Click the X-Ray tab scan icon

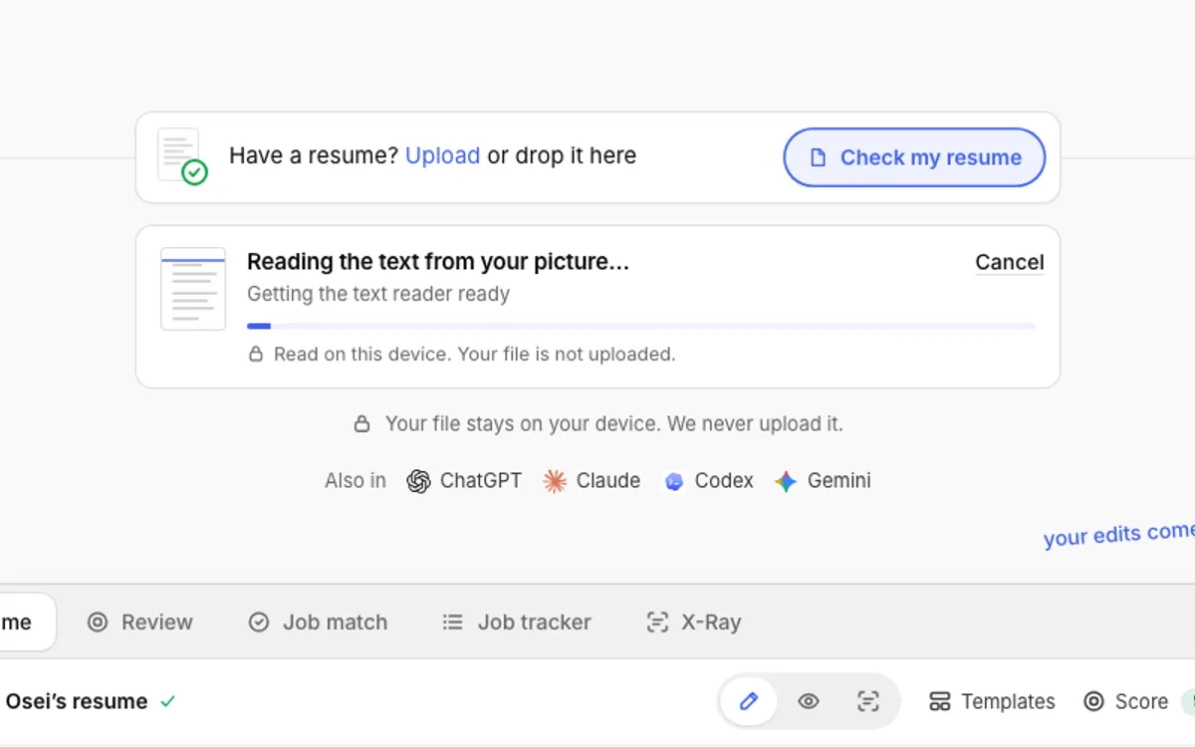pos(657,622)
